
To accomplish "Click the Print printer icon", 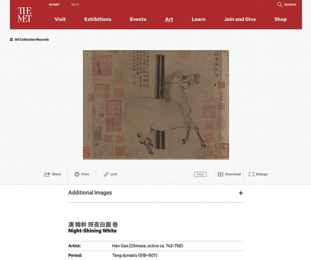I will pyautogui.click(x=77, y=174).
